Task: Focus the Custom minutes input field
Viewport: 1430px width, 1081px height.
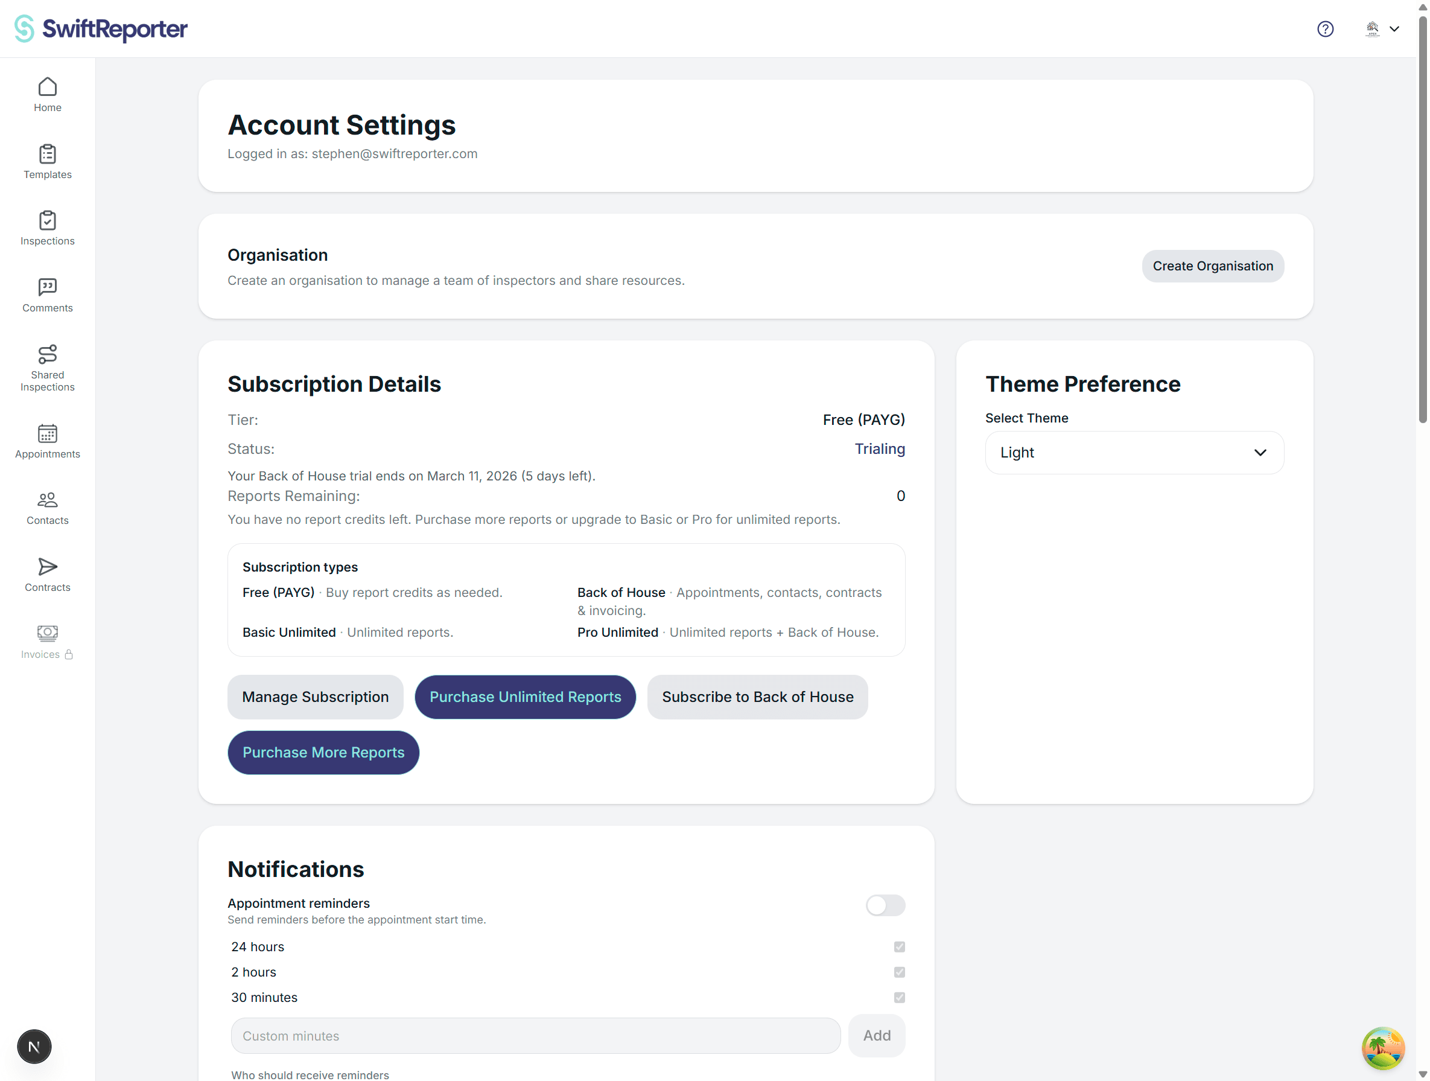Action: coord(535,1036)
